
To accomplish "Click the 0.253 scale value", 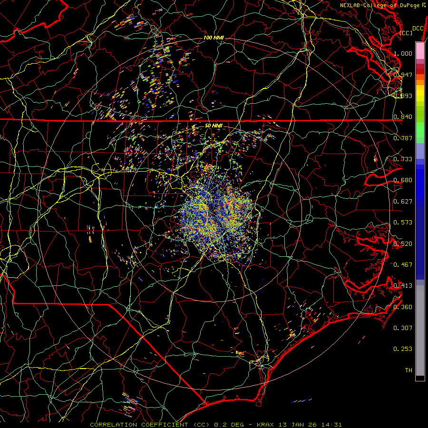I will pos(403,349).
